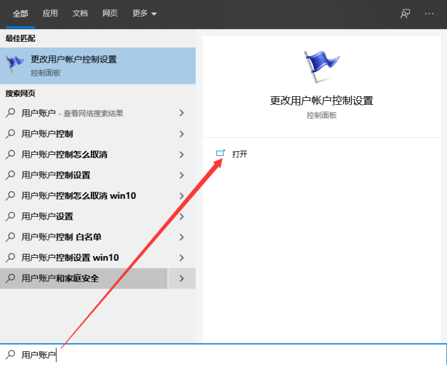Click magnifier icon beside 用户账户设置
Image resolution: width=447 pixels, height=365 pixels.
[x=10, y=216]
